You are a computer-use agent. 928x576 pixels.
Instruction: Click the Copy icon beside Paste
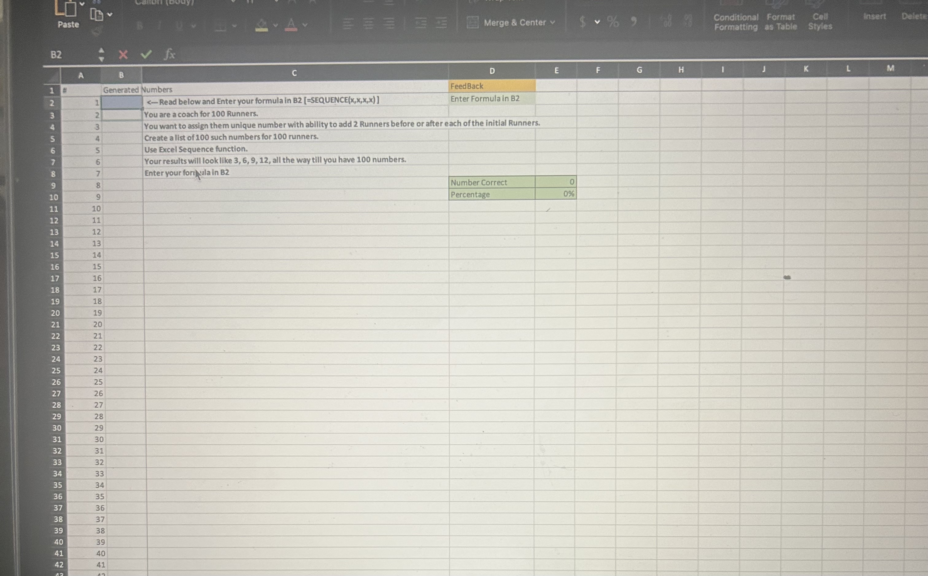[x=96, y=15]
